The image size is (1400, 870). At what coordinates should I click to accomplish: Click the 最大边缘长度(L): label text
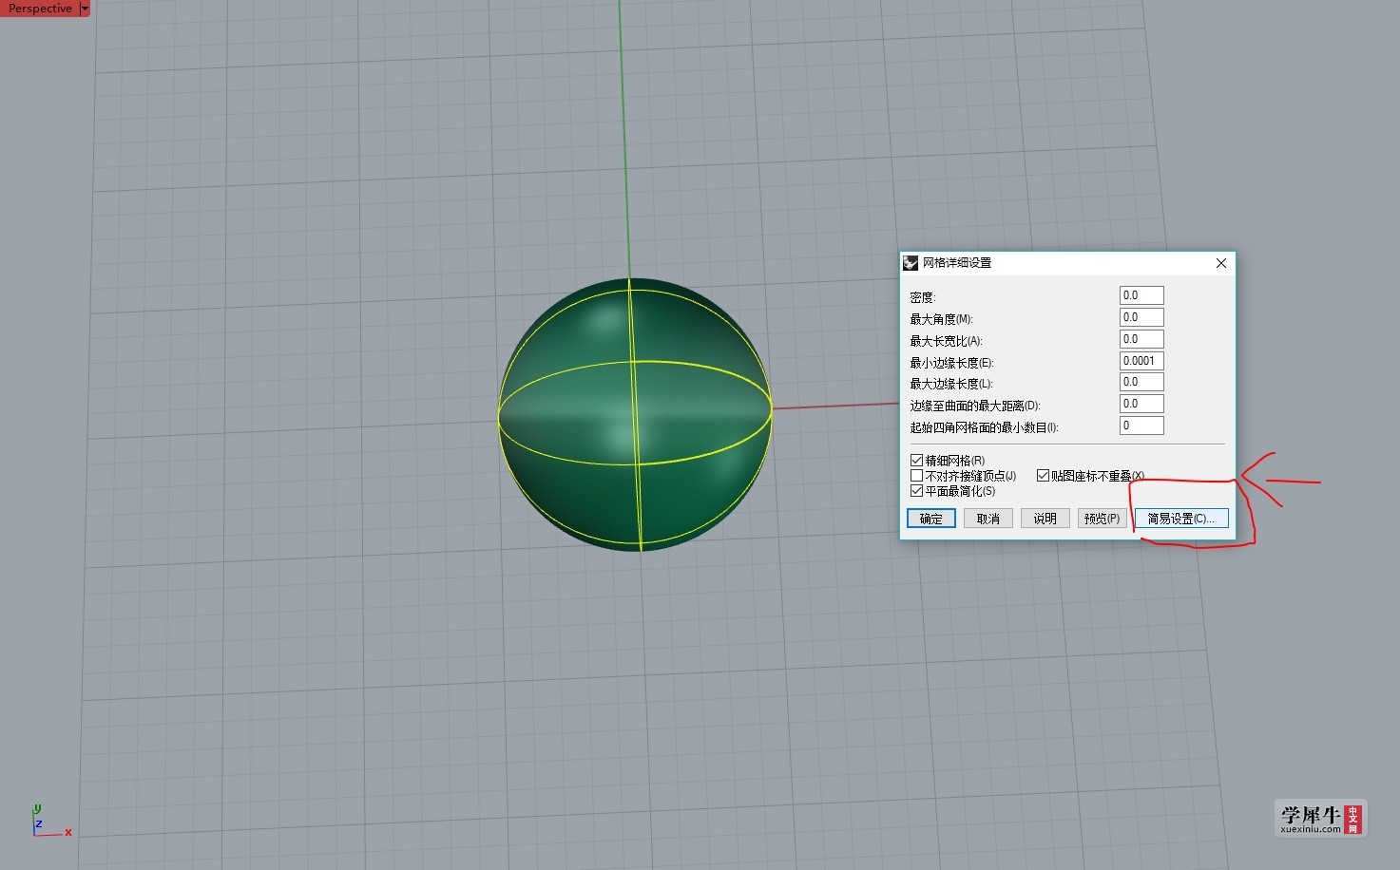(951, 384)
